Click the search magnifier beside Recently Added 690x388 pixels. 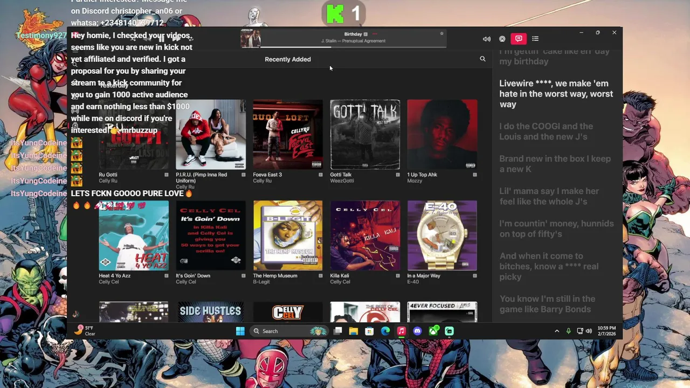coord(482,59)
